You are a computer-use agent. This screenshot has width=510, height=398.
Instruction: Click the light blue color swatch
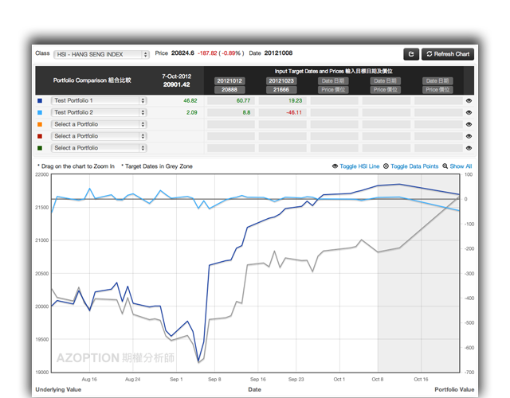40,112
